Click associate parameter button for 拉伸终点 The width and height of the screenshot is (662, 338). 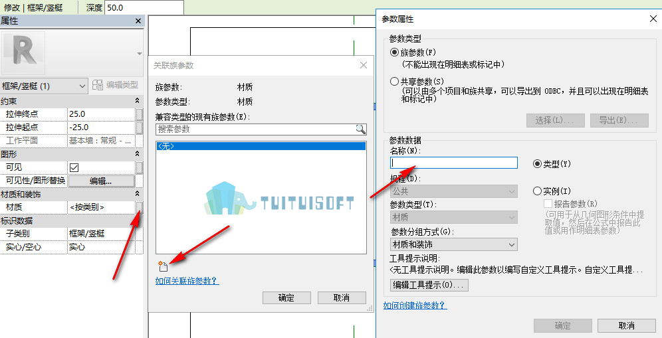point(140,114)
